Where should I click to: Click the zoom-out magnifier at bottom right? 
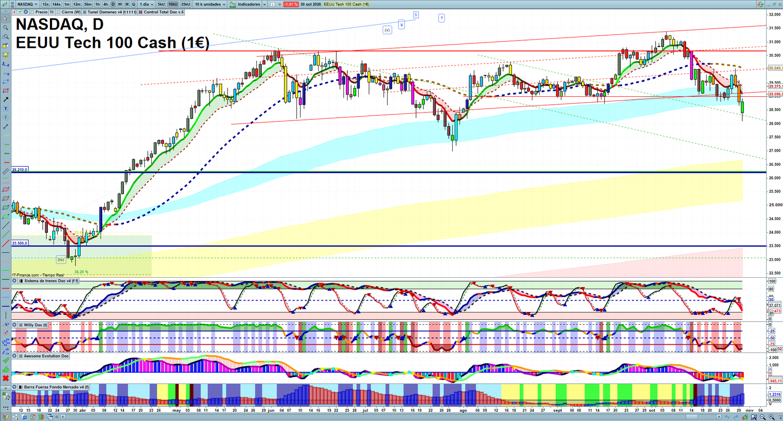pos(763,417)
